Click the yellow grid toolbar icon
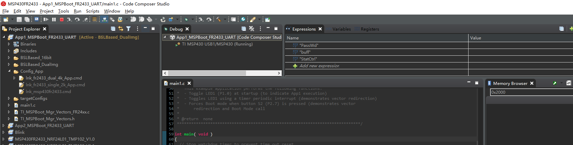 pyautogui.click(x=94, y=19)
